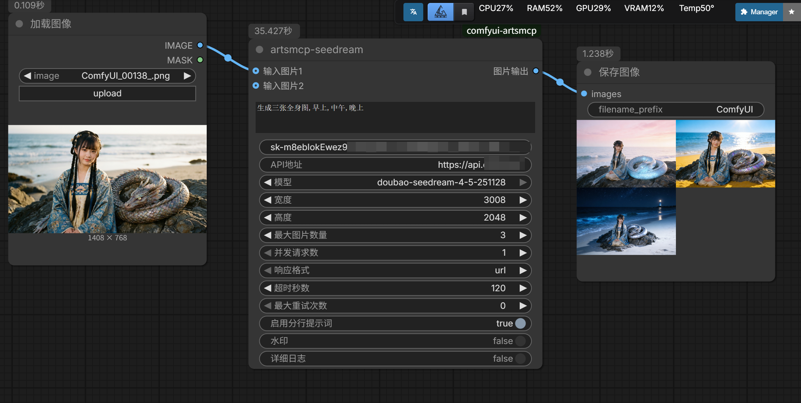Enable the 水印 watermark toggle
This screenshot has width=801, height=403.
click(520, 341)
